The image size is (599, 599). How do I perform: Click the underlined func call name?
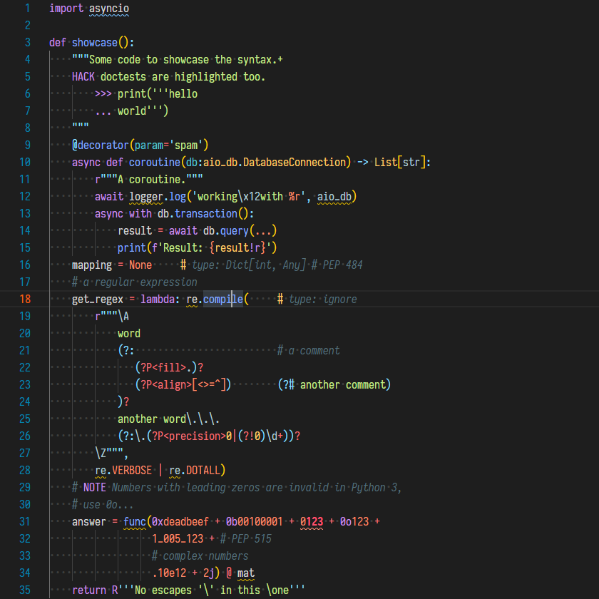click(134, 521)
